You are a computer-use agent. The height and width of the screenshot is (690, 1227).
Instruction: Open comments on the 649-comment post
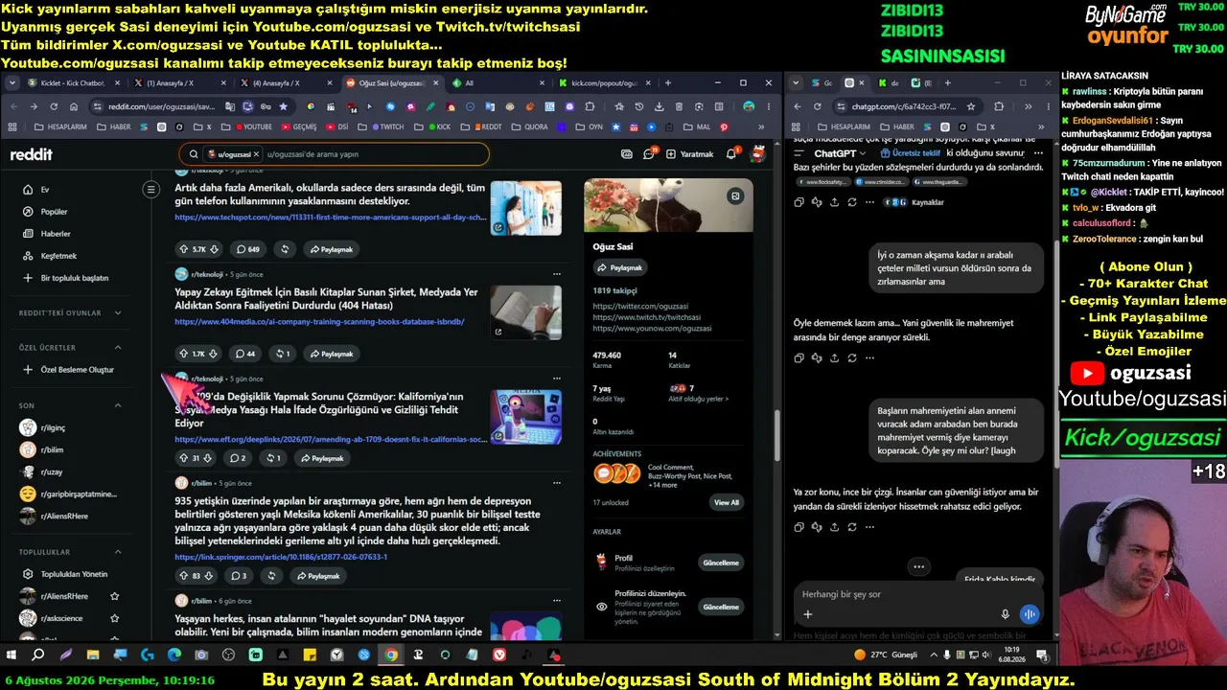tap(246, 249)
